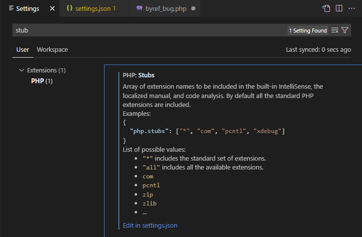Click the Edit in settings.json link
Image resolution: width=362 pixels, height=237 pixels.
tap(150, 226)
